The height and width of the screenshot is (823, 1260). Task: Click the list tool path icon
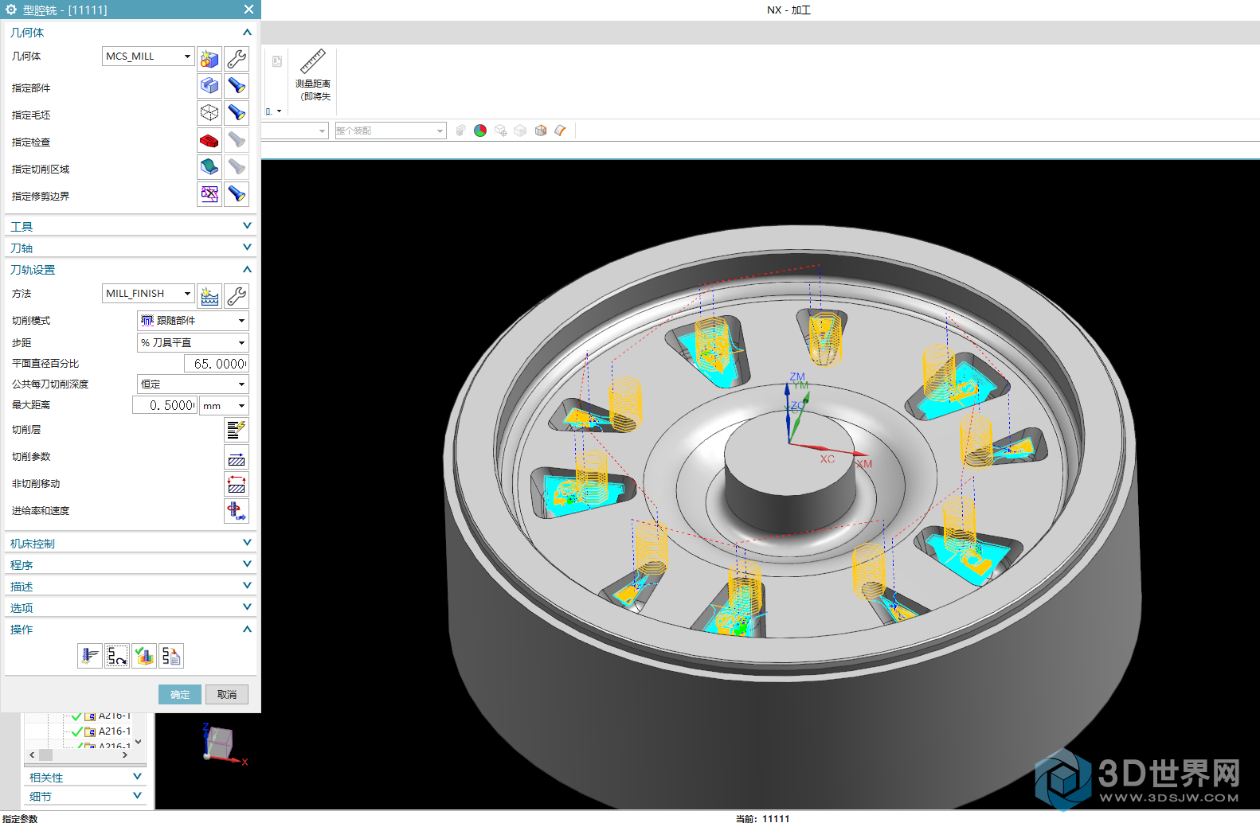(171, 656)
